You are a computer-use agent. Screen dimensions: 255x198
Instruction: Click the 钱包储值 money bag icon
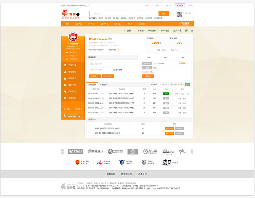click(65, 72)
